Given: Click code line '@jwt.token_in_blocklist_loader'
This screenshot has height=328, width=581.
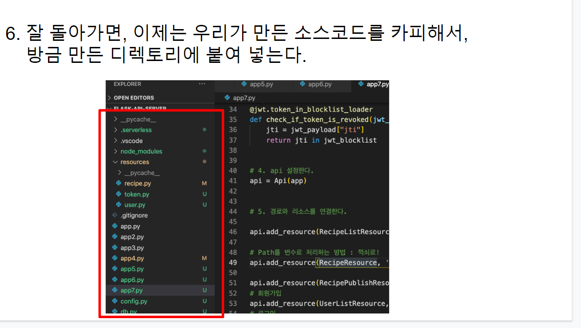Looking at the screenshot, I should click(311, 109).
